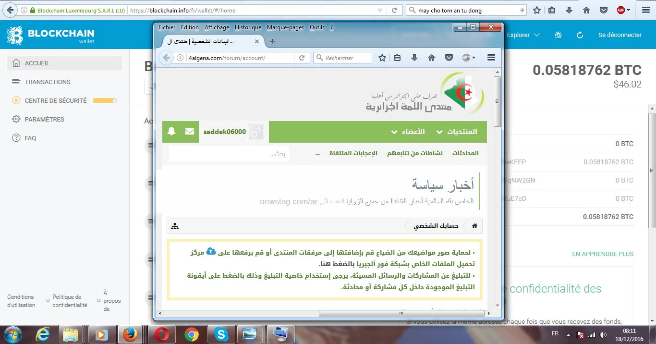Open the Marque-pages menu
Image resolution: width=656 pixels, height=344 pixels.
[x=285, y=27]
